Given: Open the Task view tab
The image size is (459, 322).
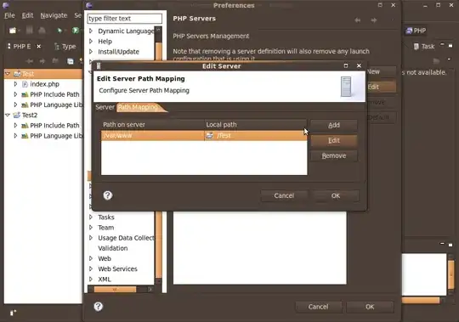Looking at the screenshot, I should pyautogui.click(x=424, y=46).
